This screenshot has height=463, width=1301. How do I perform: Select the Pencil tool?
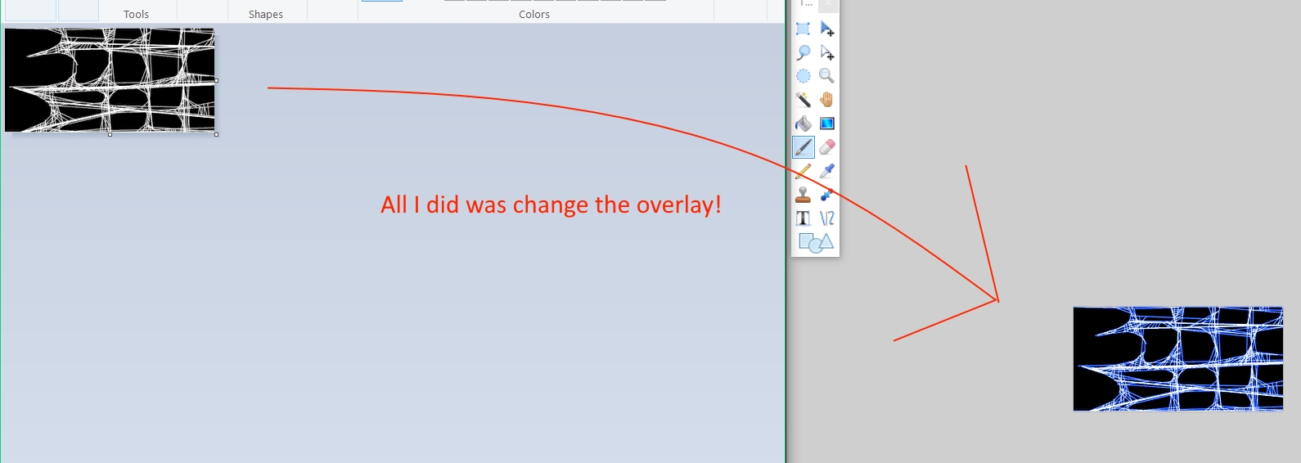[804, 171]
